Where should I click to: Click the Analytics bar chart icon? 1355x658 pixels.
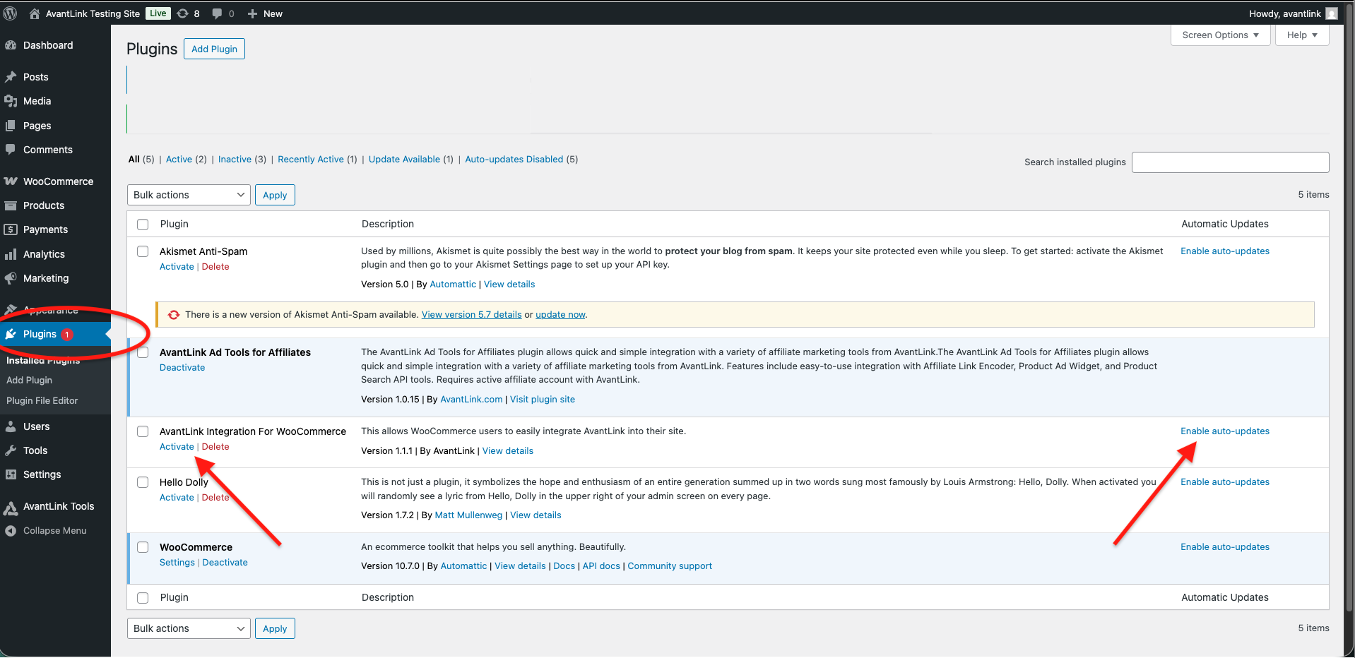(x=11, y=254)
